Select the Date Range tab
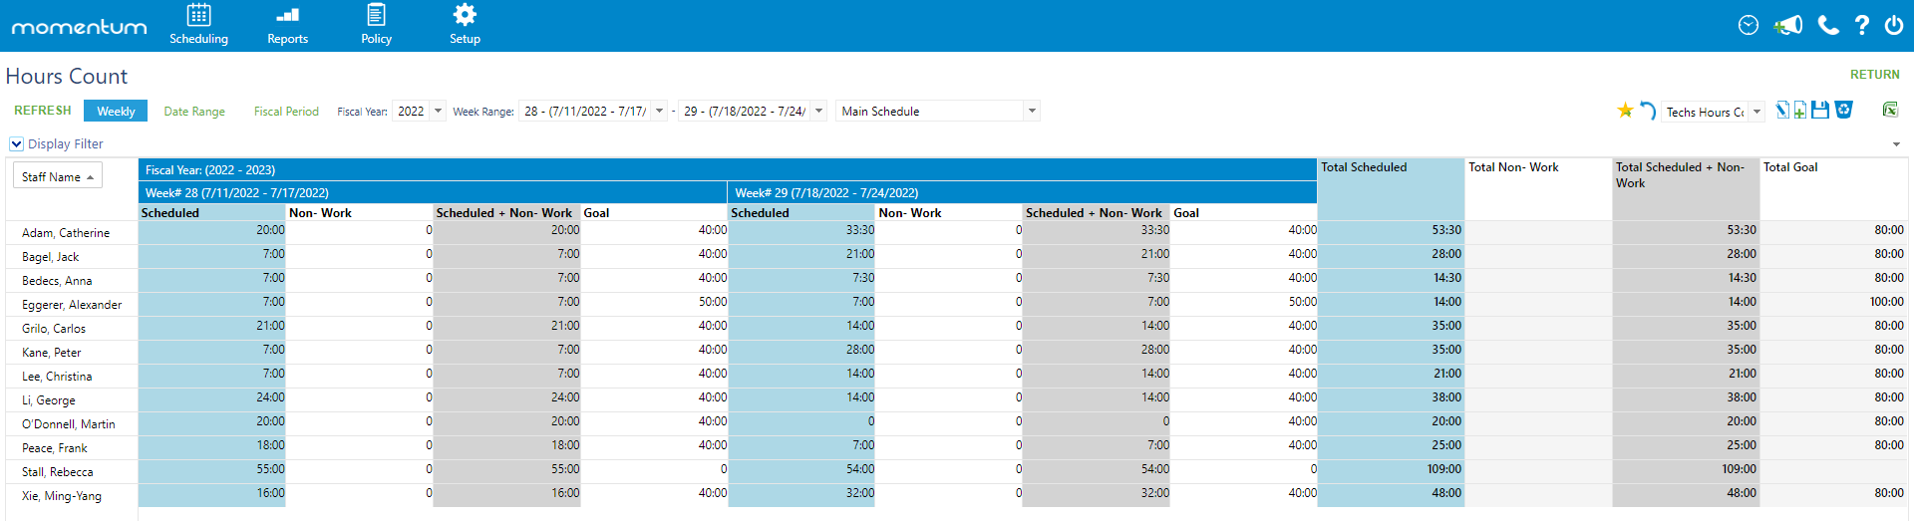 (194, 111)
